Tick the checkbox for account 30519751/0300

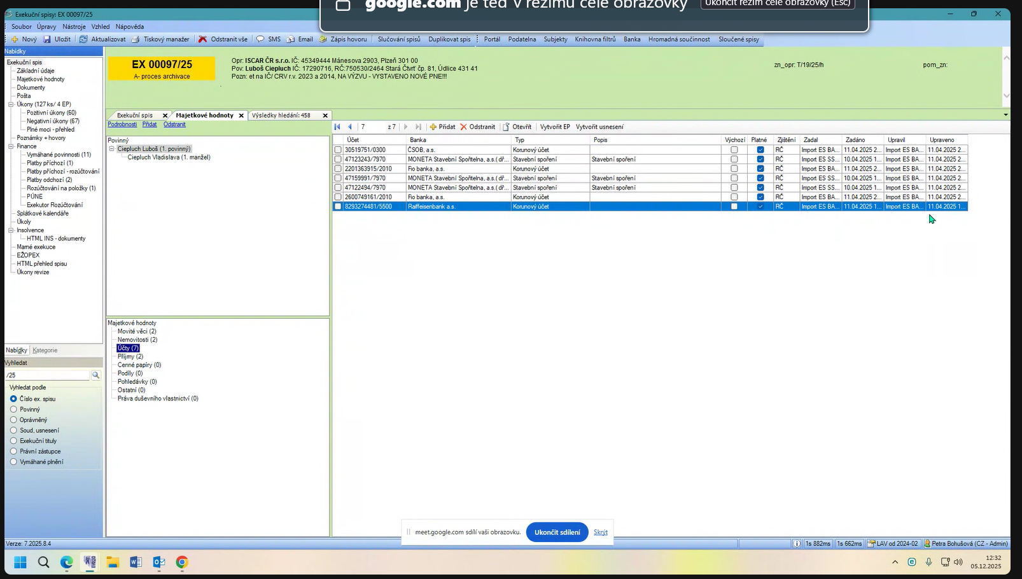(x=338, y=150)
